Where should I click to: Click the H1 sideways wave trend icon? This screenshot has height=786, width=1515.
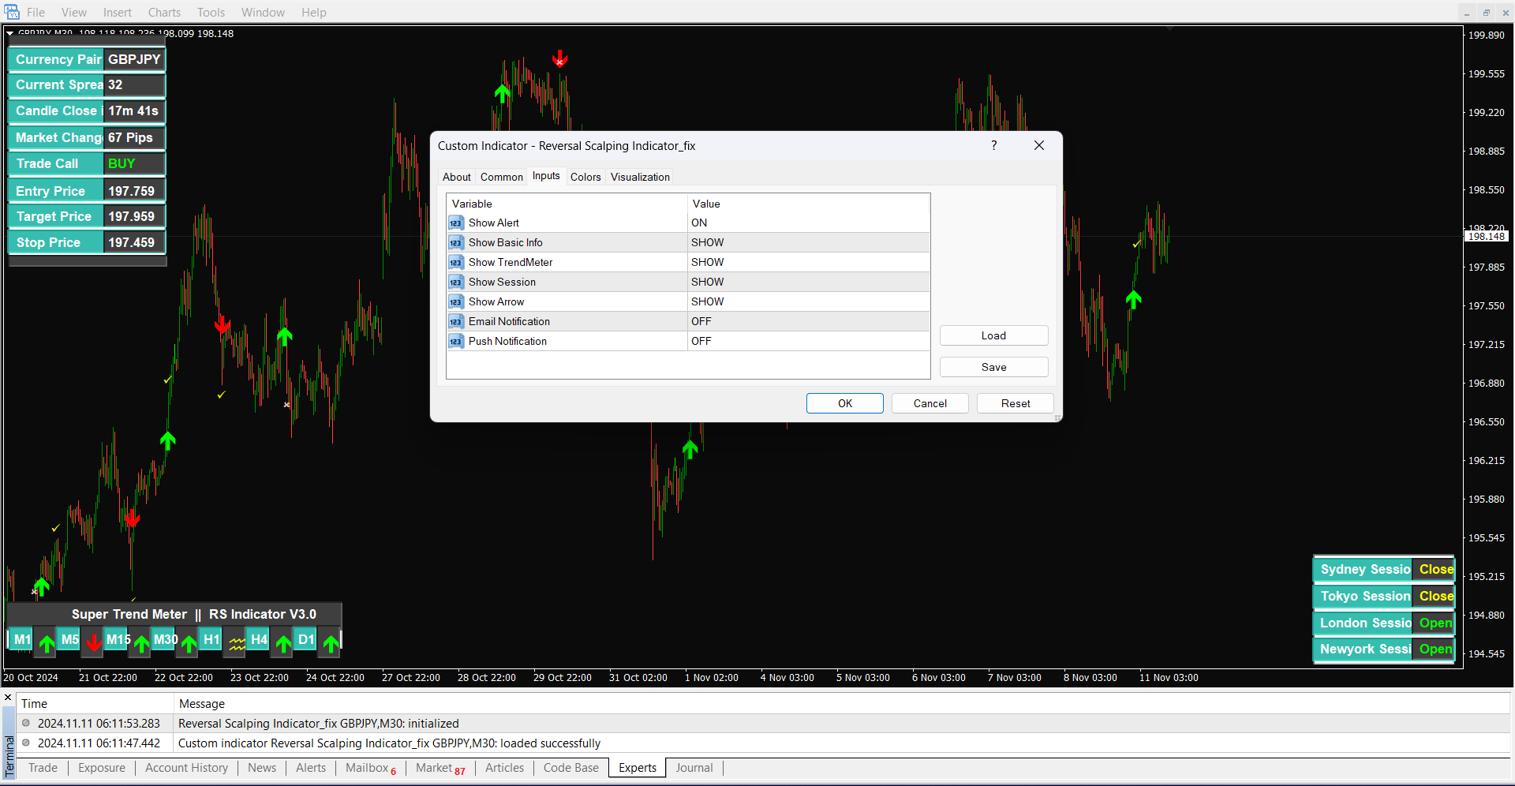point(237,643)
